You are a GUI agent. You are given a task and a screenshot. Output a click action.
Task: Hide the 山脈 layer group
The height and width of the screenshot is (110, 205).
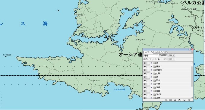[x=145, y=74]
